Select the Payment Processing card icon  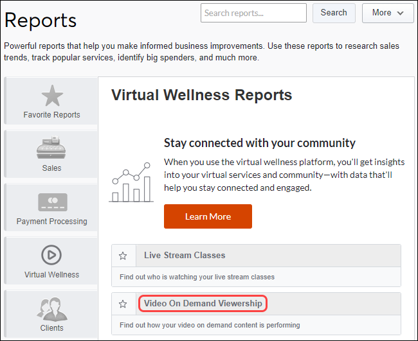tap(53, 202)
